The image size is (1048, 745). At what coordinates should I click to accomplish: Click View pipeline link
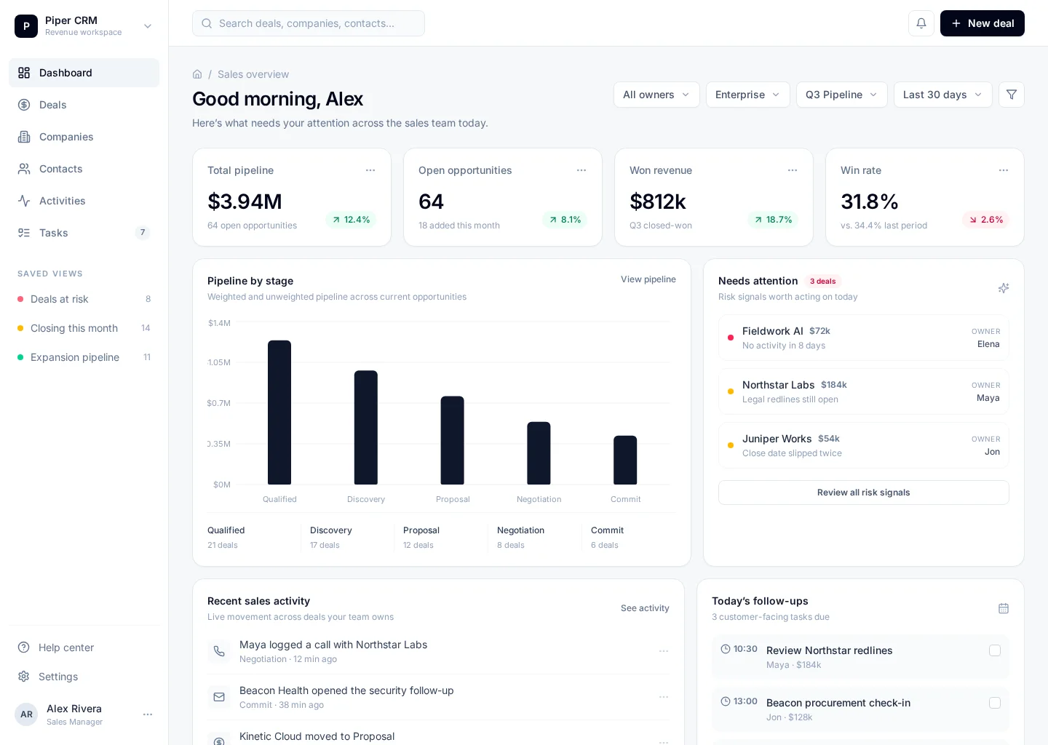[x=648, y=279]
